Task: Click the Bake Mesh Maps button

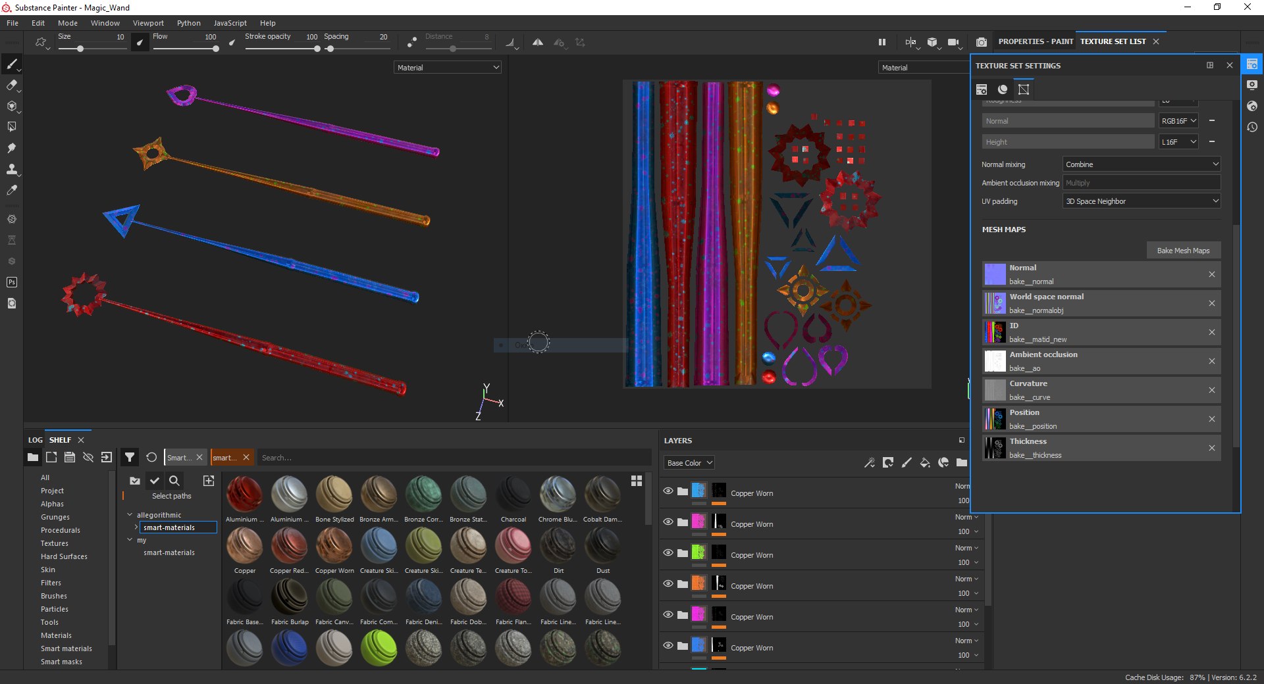Action: click(1183, 251)
